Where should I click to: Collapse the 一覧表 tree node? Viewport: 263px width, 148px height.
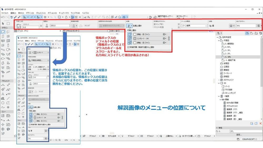point(219,96)
